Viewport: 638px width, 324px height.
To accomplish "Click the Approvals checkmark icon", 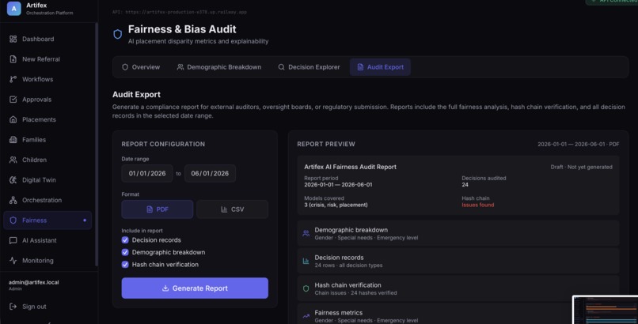I will point(13,100).
